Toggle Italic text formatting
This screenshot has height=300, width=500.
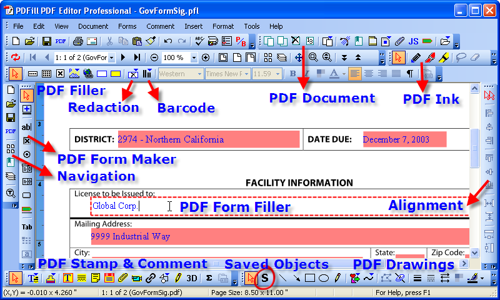(306, 74)
